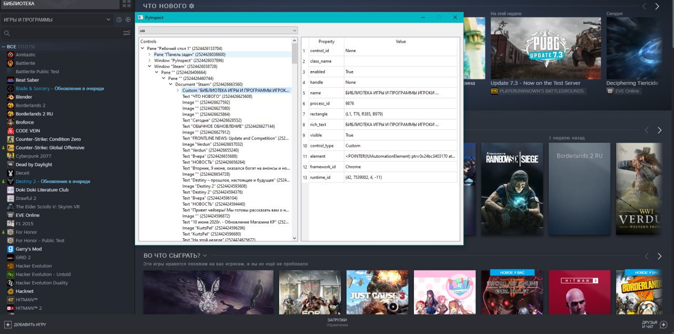
Task: Open the PUBG Update 7.3 image
Action: (545, 48)
